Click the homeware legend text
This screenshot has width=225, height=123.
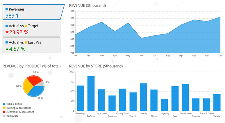[12, 116]
